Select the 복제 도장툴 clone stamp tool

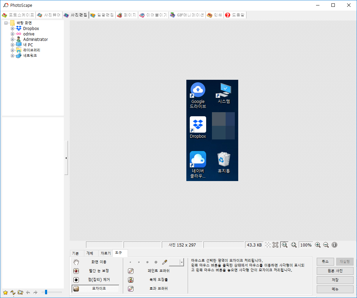[149, 280]
